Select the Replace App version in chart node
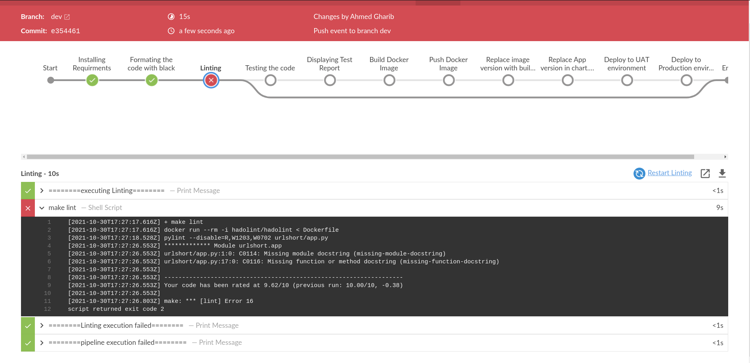The width and height of the screenshot is (750, 363). pyautogui.click(x=568, y=80)
